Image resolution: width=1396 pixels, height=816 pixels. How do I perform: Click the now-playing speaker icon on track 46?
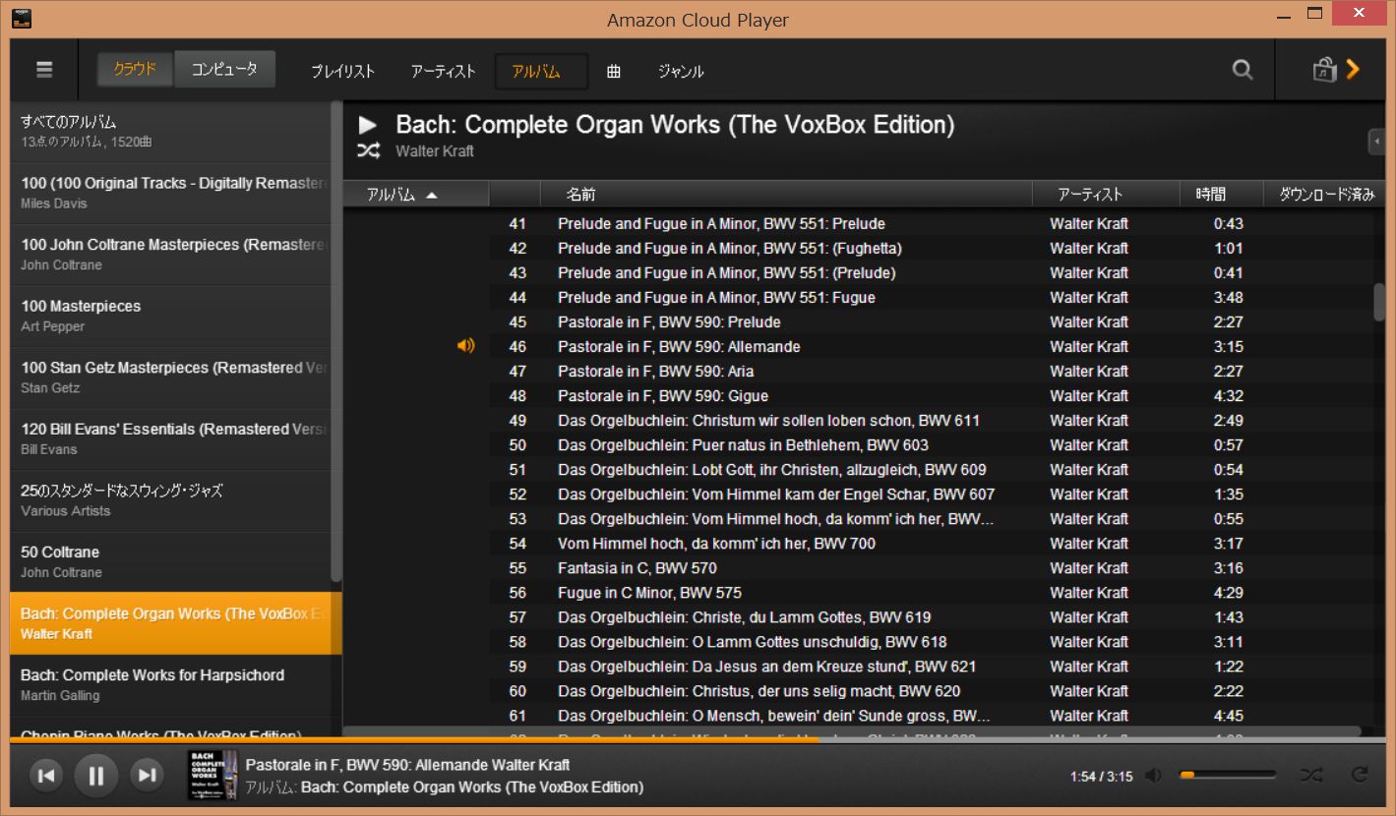pyautogui.click(x=465, y=346)
